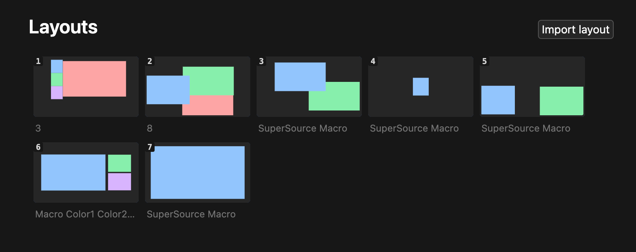This screenshot has width=636, height=252.
Task: Pick layout 5 with two bottom boxes
Action: [532, 87]
